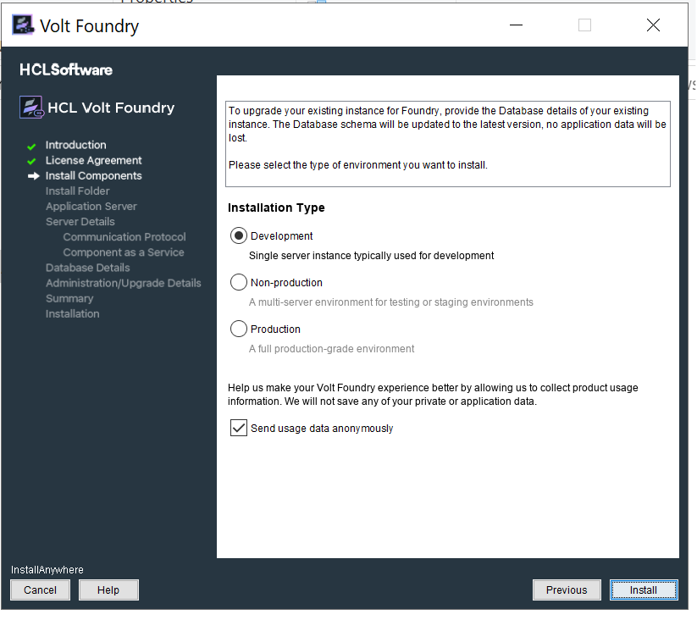The image size is (697, 620).
Task: Choose the Non-production radio button
Action: point(239,283)
